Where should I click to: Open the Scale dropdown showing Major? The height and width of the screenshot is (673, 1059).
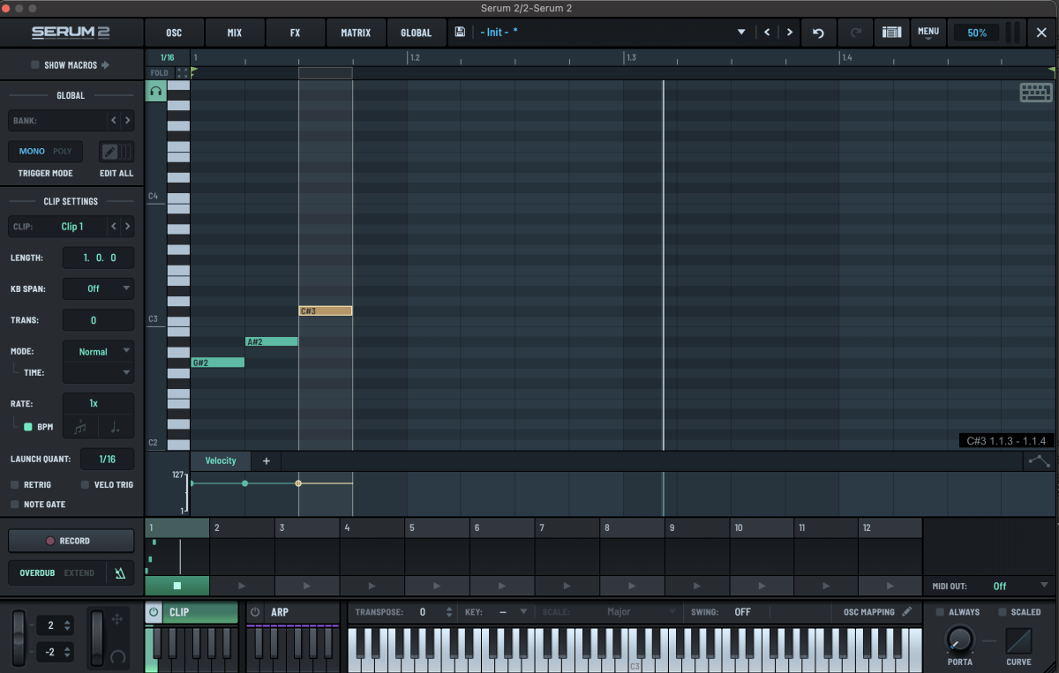point(628,612)
